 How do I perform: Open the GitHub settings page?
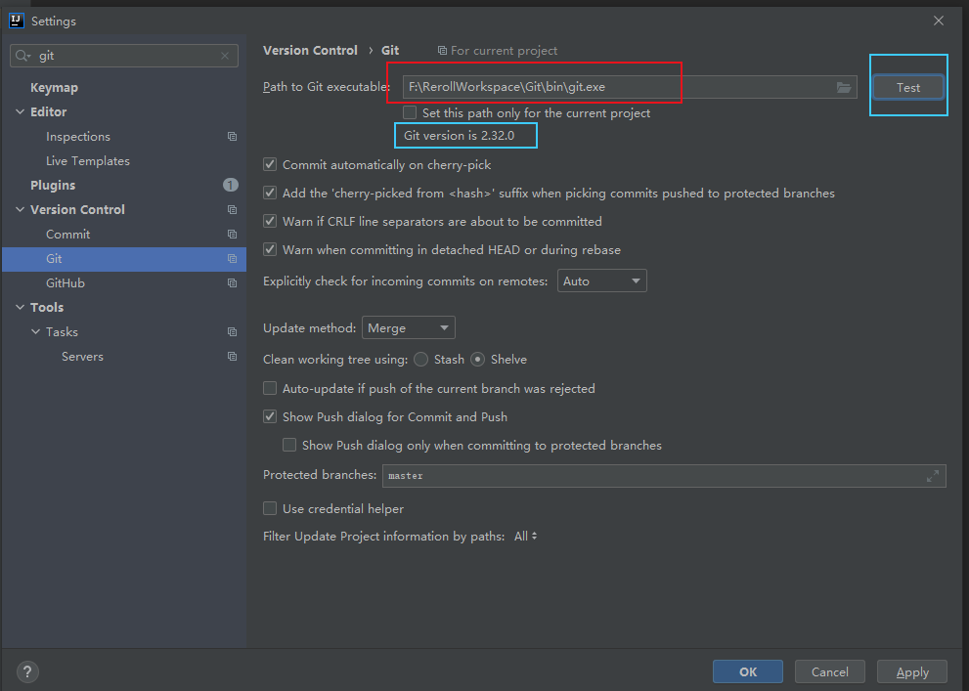65,282
